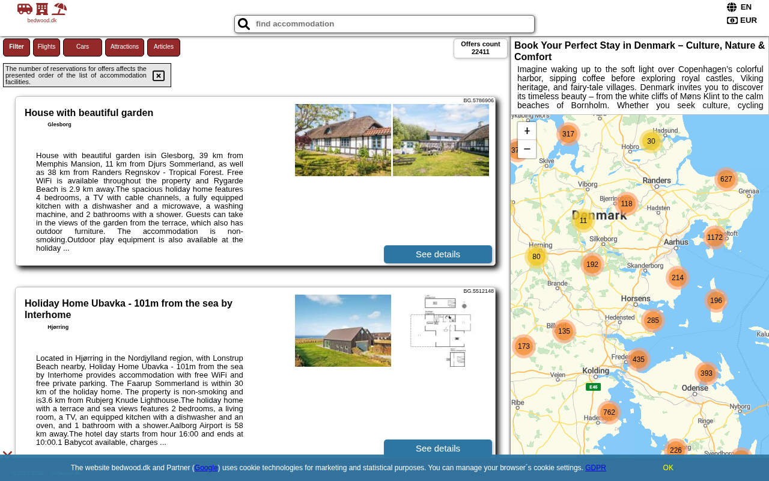Open the Cars section

coord(82,47)
